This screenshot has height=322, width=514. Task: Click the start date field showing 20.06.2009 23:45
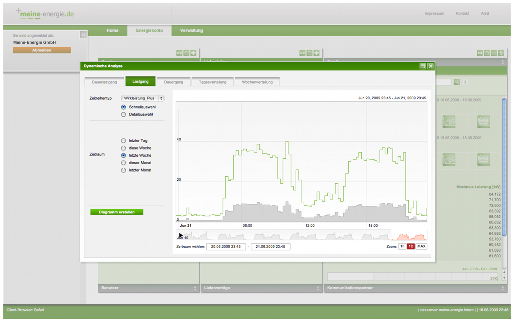[x=226, y=246]
